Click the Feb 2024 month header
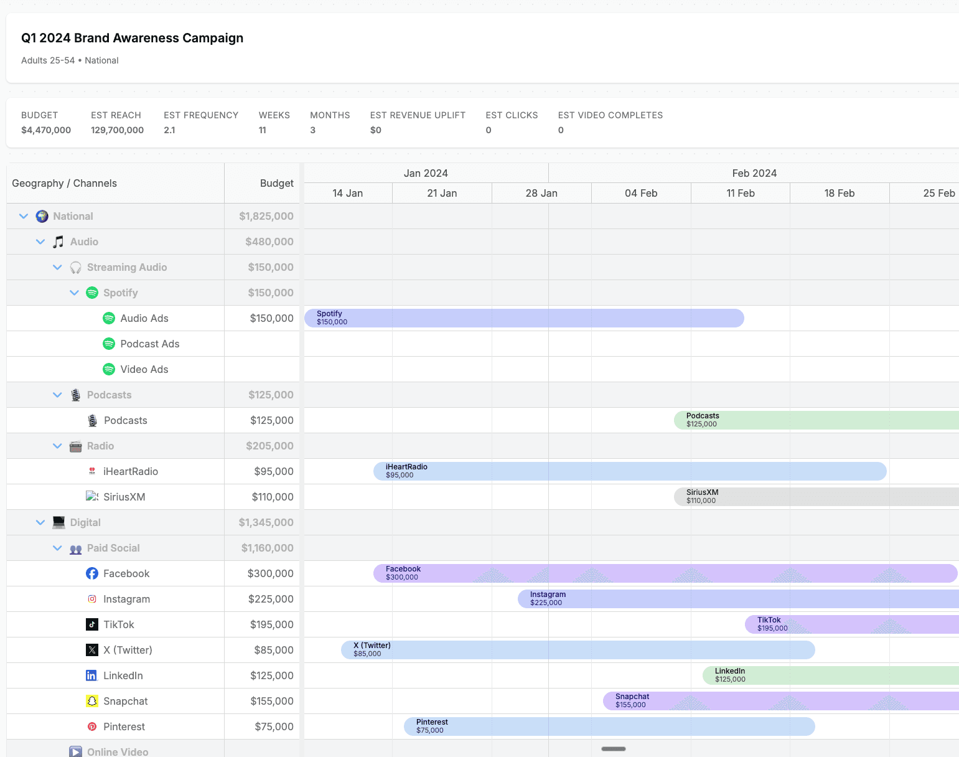Screen dimensions: 959x757 coord(754,173)
